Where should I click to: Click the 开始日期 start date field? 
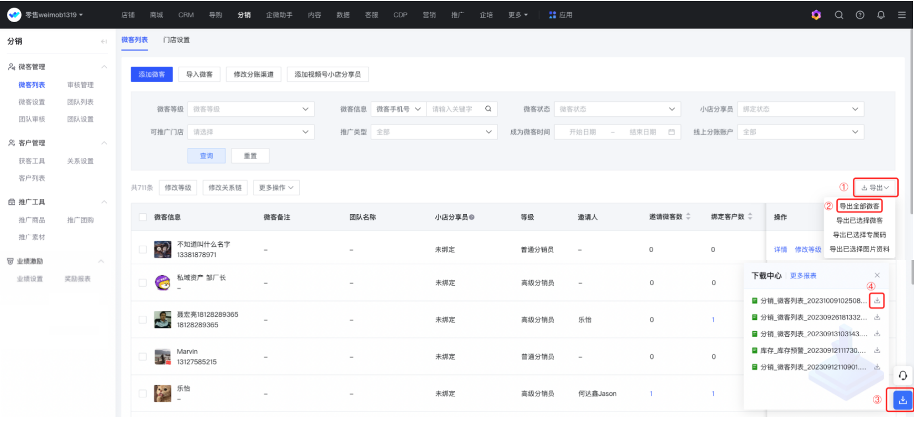point(583,132)
